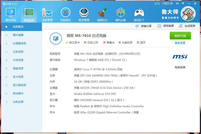Click the 蓝牙 status item
The width and height of the screenshot is (201, 134).
141,42
